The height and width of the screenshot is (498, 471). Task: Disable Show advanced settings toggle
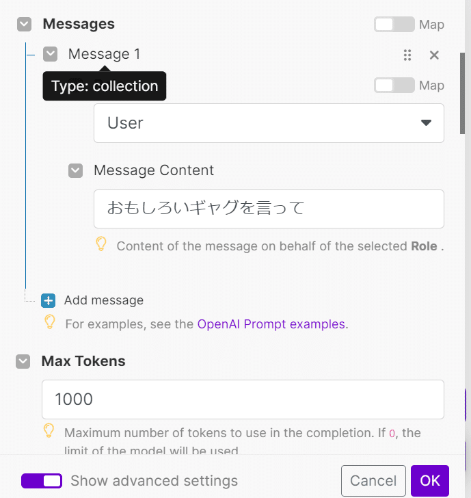point(42,481)
